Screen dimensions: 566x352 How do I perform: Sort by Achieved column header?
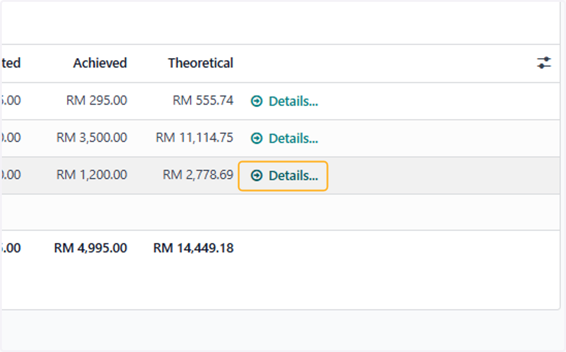pos(100,63)
